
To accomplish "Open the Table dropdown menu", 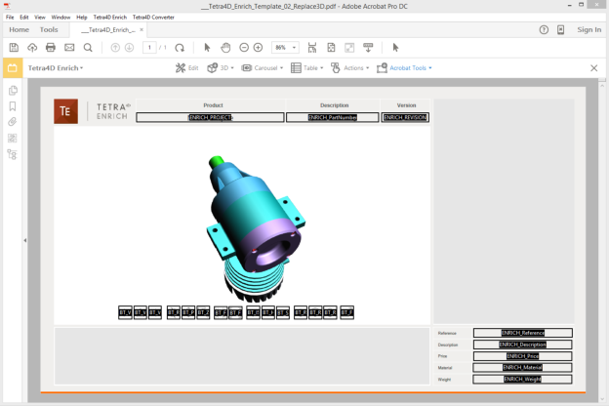I will tap(306, 68).
